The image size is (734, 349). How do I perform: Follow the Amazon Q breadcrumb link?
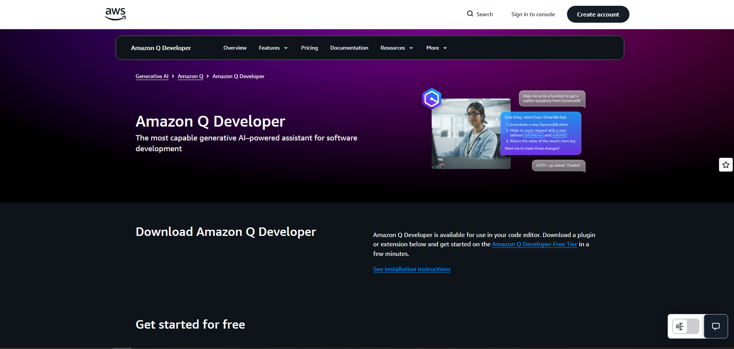pyautogui.click(x=191, y=76)
